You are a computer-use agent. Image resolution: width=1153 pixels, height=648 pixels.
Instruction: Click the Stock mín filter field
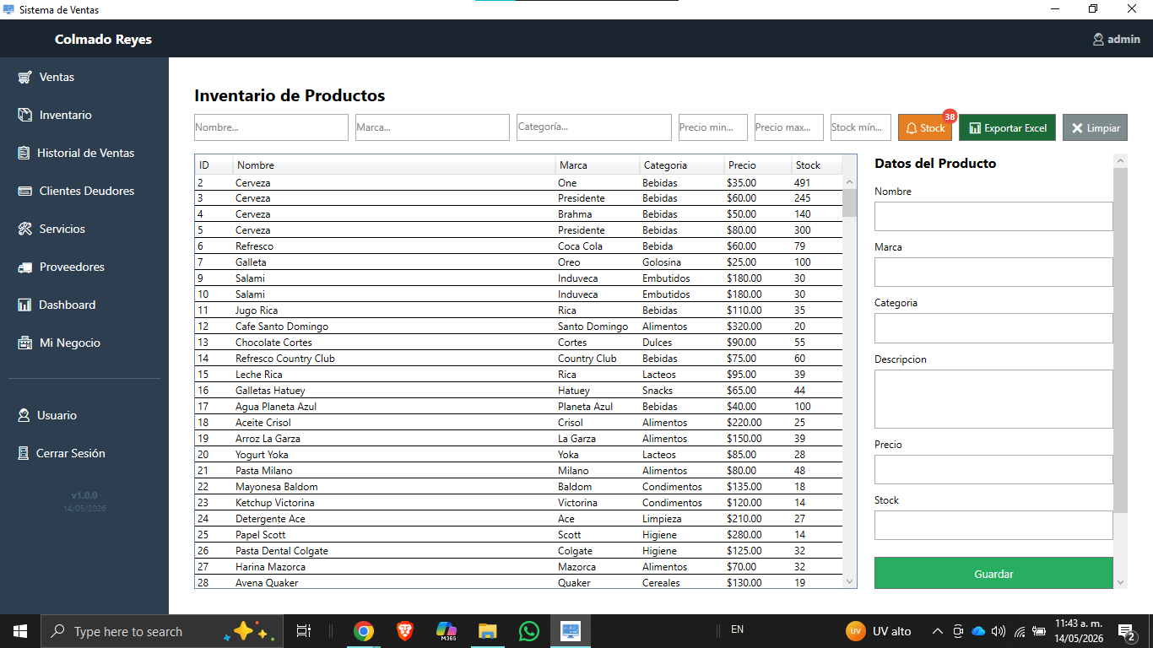click(x=861, y=127)
